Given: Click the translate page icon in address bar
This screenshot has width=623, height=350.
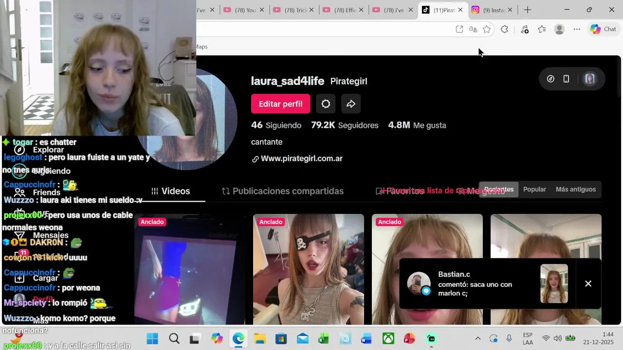Looking at the screenshot, I should [x=473, y=29].
